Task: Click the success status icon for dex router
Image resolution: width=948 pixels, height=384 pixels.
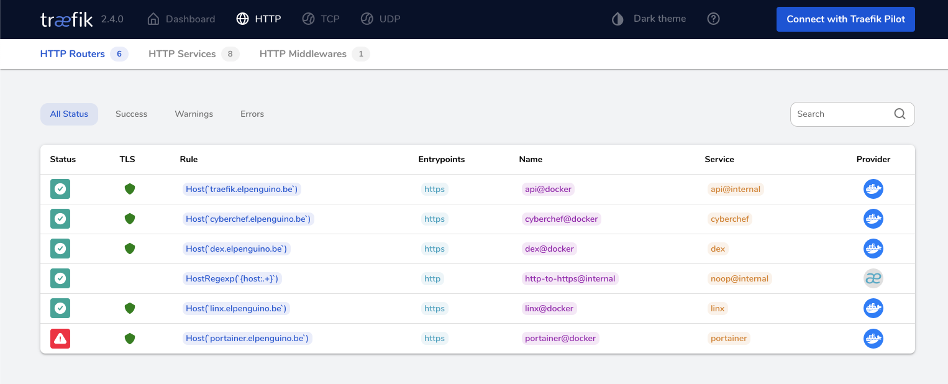Action: (60, 249)
